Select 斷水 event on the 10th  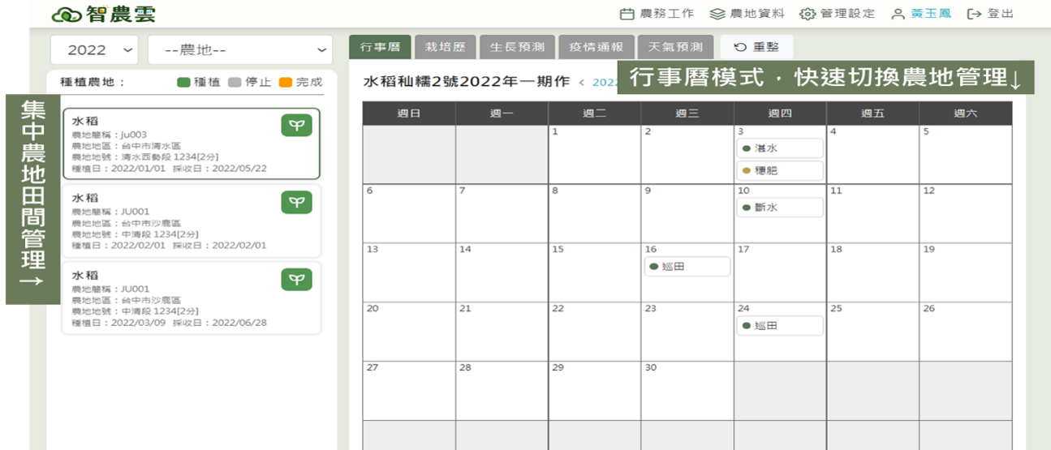[780, 208]
